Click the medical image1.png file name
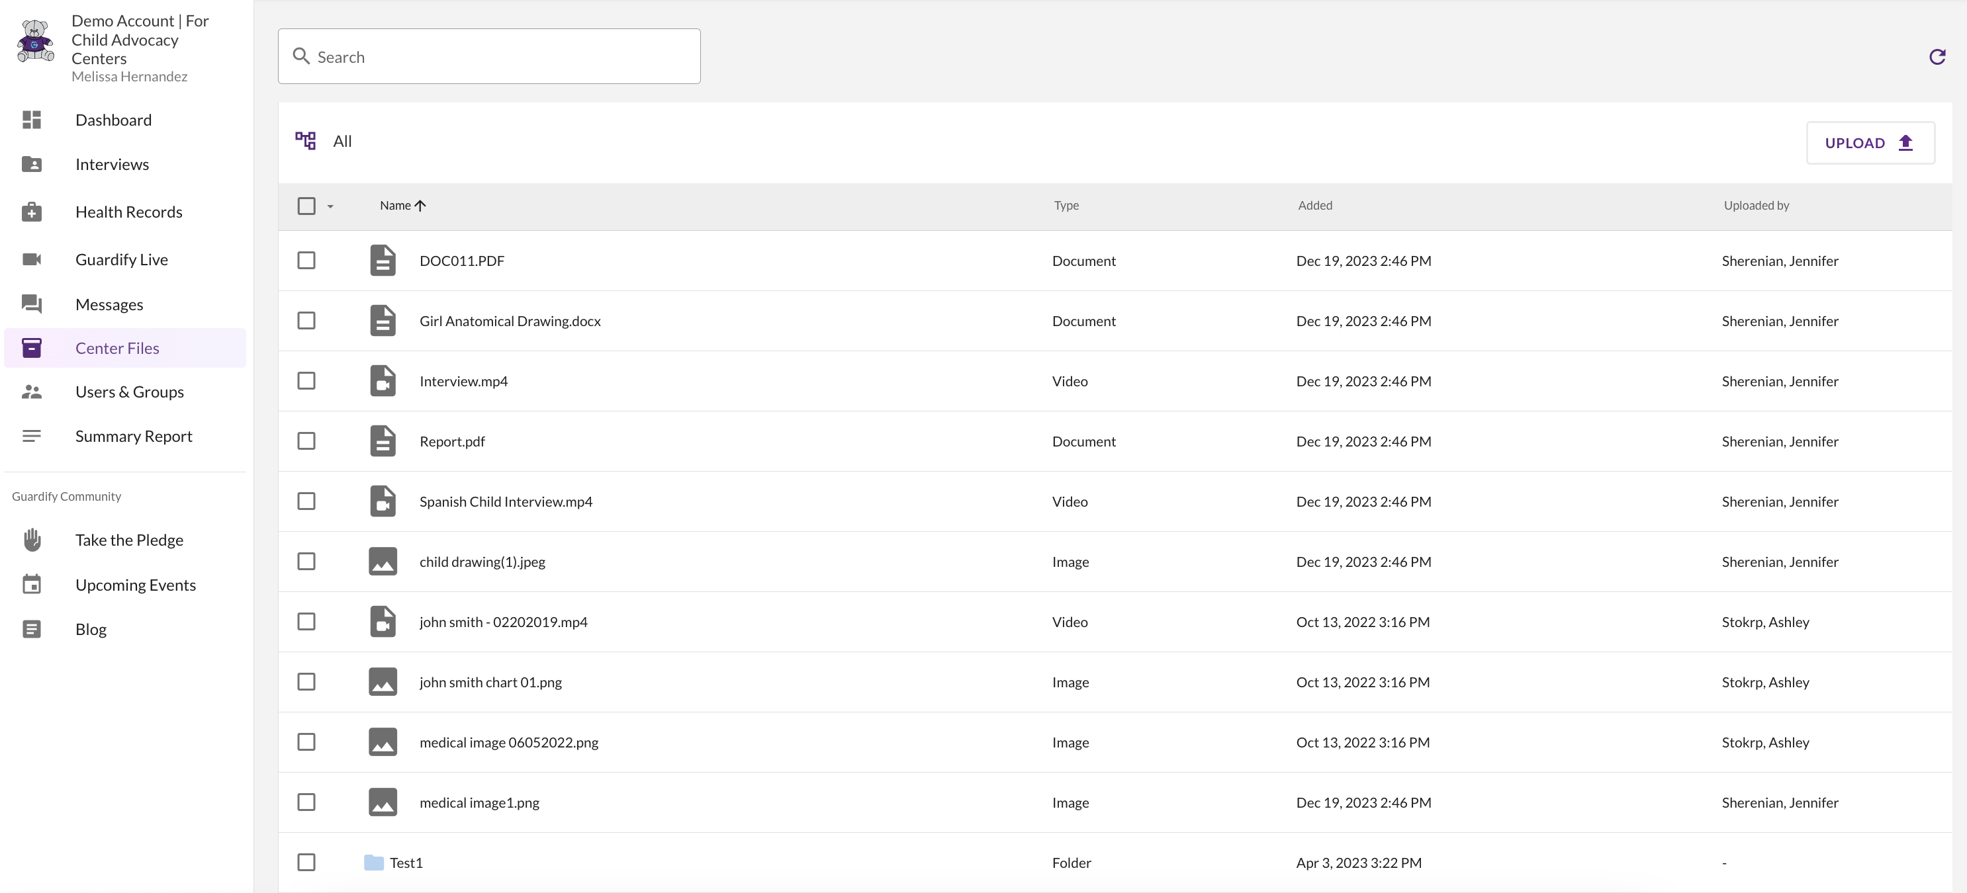This screenshot has height=893, width=1967. point(480,803)
